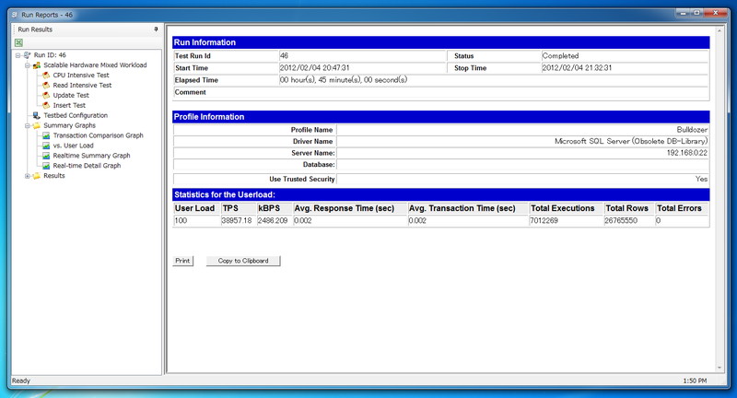The height and width of the screenshot is (398, 737).
Task: Click the report scrollbar up arrow
Action: 719,31
